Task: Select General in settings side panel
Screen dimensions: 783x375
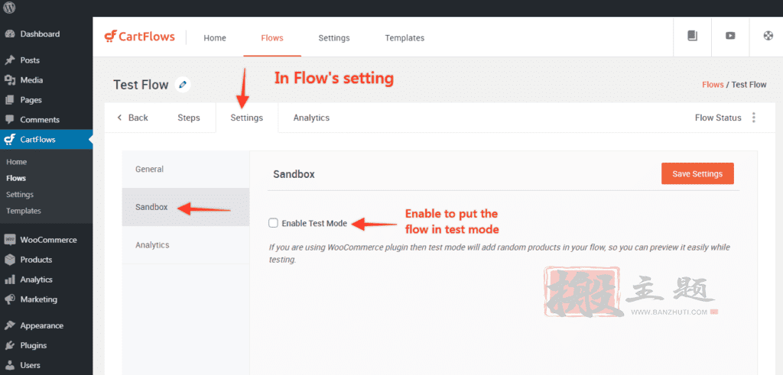Action: (x=186, y=169)
